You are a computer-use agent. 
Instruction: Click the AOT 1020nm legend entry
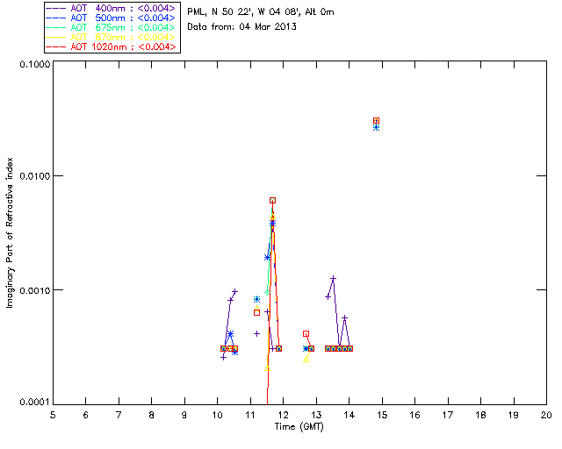(111, 46)
